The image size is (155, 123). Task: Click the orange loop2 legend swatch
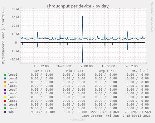tap(5, 82)
